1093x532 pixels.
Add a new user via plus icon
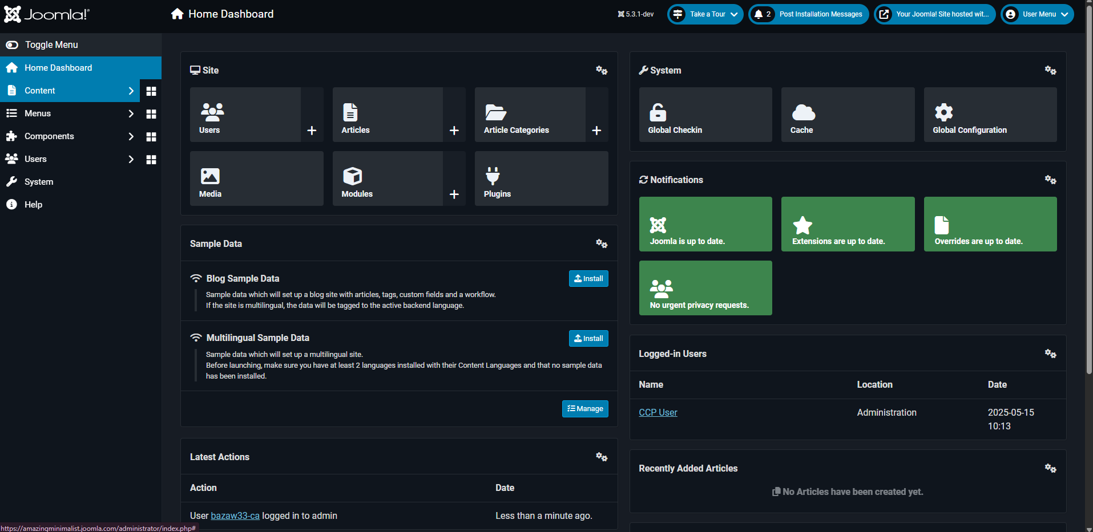(312, 131)
